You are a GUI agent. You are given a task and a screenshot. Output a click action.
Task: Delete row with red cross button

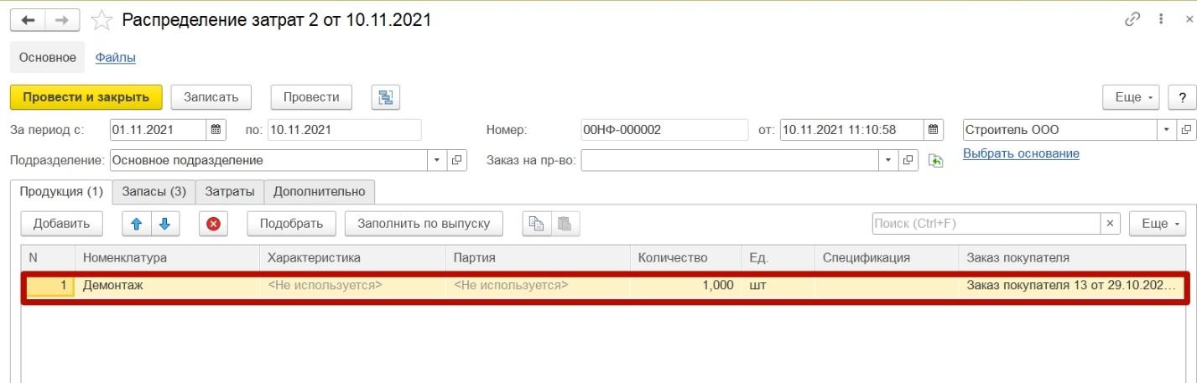214,224
